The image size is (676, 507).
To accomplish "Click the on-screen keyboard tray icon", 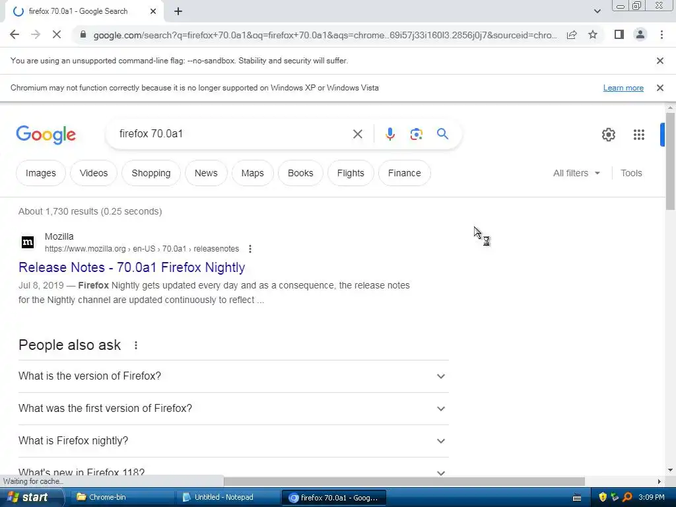I will click(x=577, y=498).
